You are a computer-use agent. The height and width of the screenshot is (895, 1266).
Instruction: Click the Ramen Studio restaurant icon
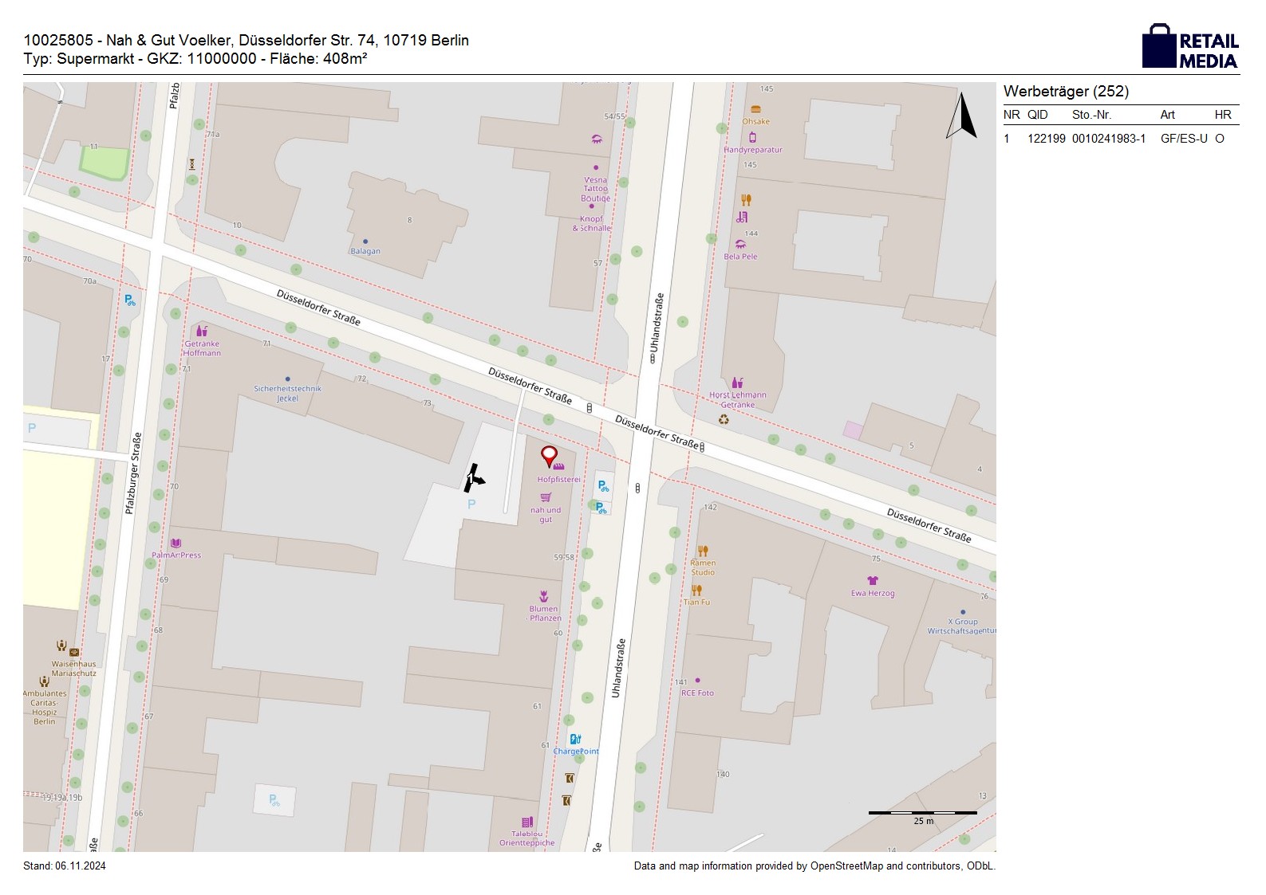click(x=703, y=551)
